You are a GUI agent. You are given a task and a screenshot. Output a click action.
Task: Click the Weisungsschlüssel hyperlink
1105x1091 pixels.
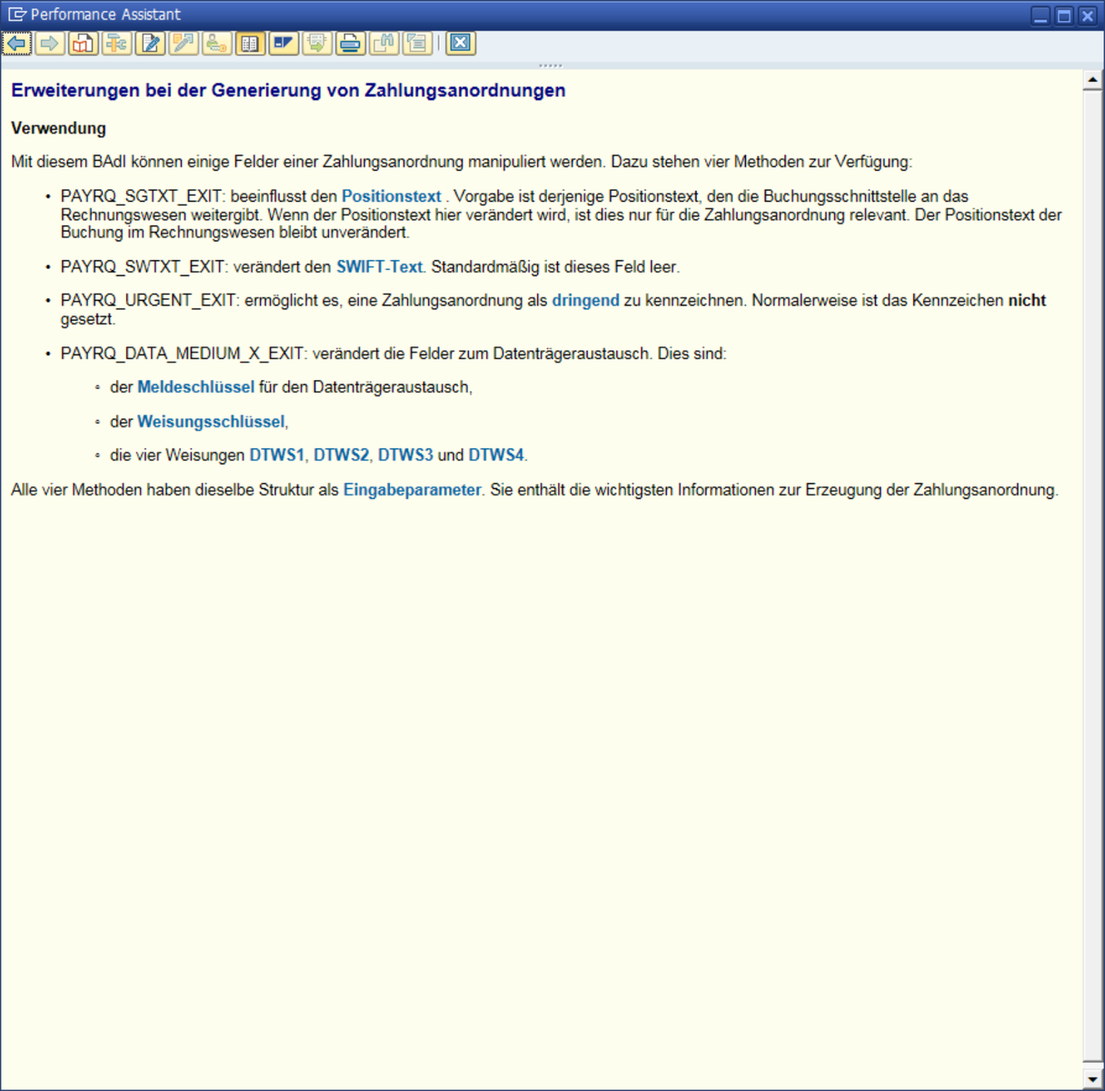point(211,422)
